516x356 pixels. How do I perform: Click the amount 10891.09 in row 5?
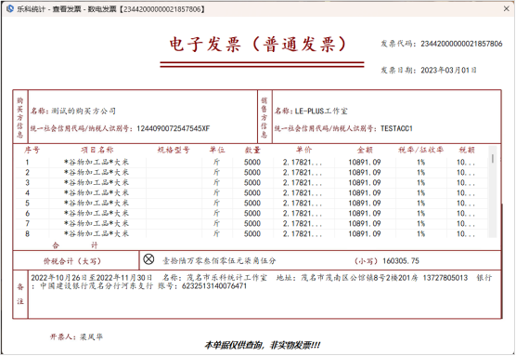click(x=365, y=203)
